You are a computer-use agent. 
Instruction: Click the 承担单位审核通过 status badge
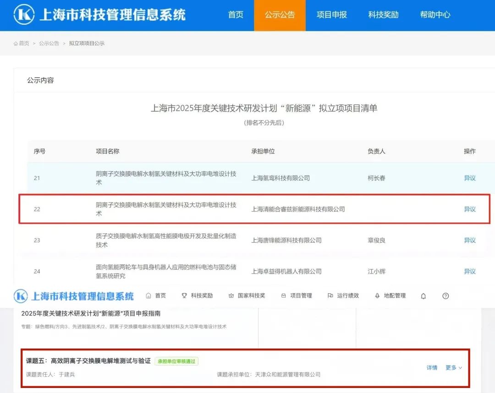(176, 361)
